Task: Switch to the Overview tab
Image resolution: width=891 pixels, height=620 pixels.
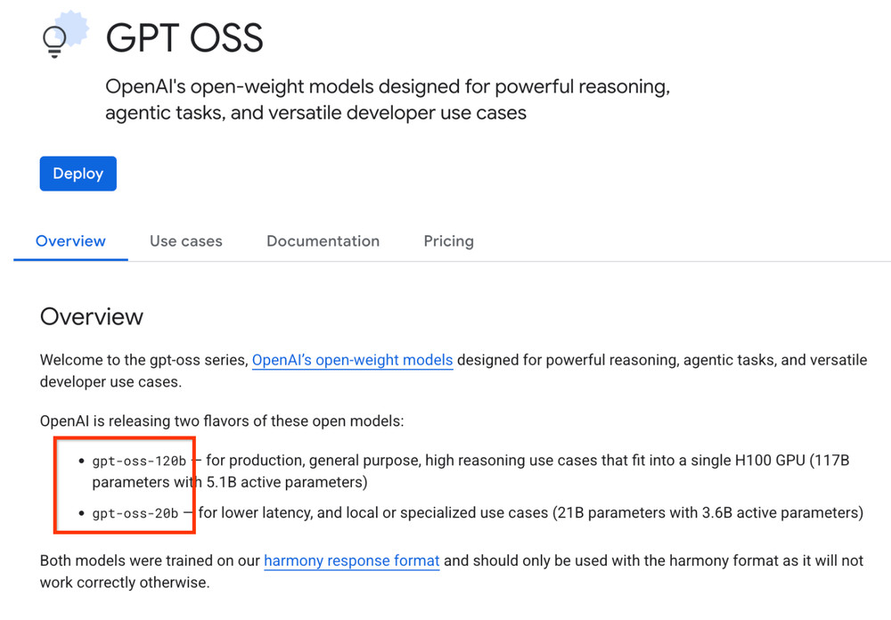Action: click(70, 241)
